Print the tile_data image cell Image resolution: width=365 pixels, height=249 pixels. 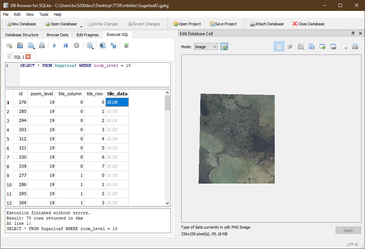[x=355, y=46]
